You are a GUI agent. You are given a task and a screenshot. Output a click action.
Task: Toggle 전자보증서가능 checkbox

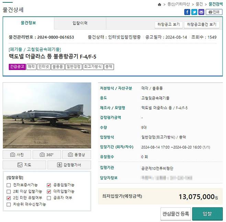point(9,185)
